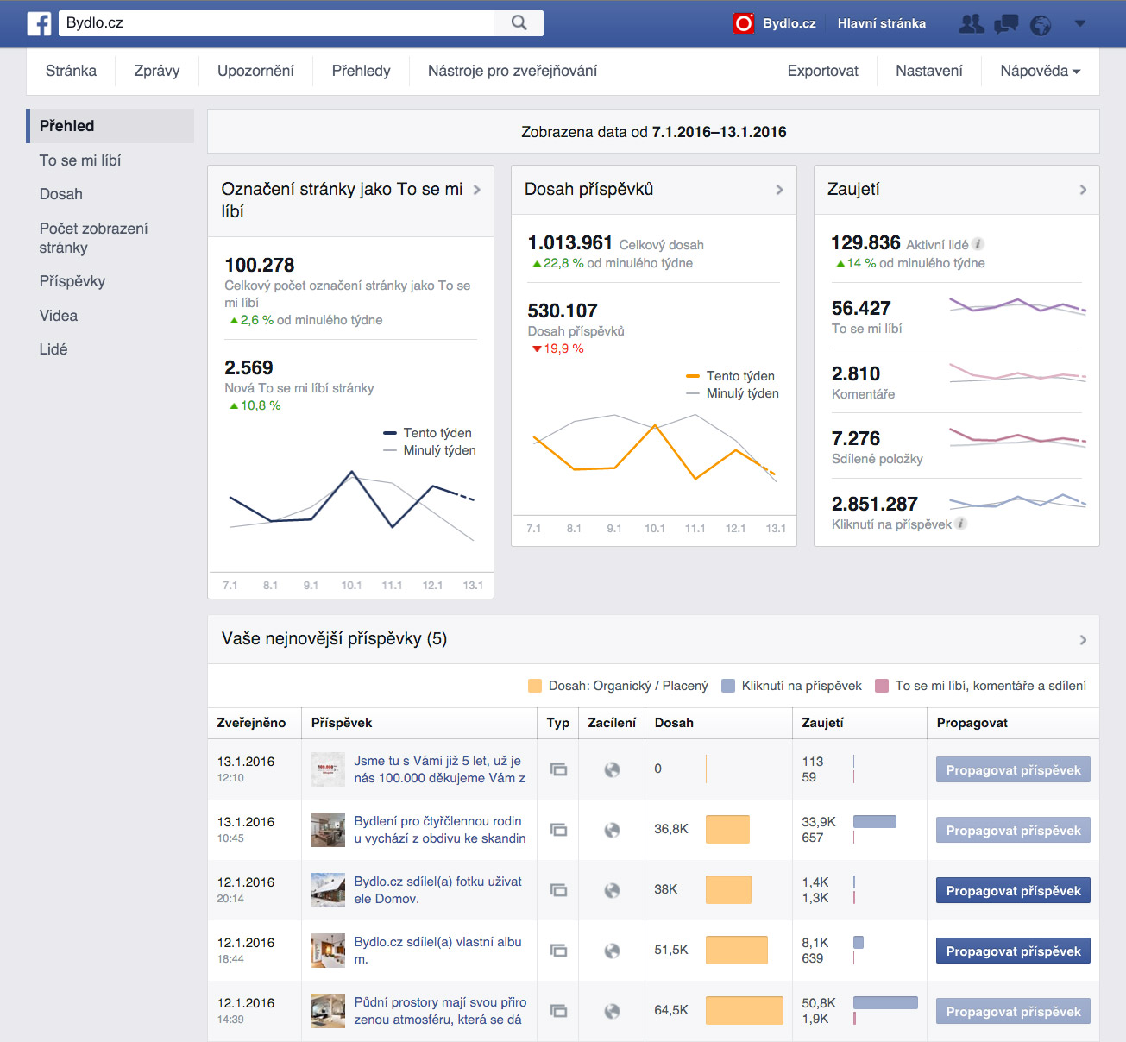The height and width of the screenshot is (1042, 1126).
Task: Click the Bydlo.cz red profile icon
Action: click(x=743, y=23)
